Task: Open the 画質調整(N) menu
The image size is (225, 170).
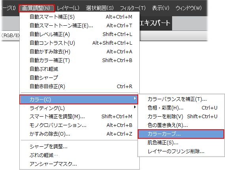Action: [36, 8]
